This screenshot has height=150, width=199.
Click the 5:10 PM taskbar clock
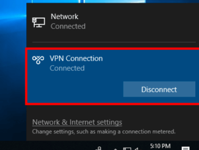tap(160, 146)
